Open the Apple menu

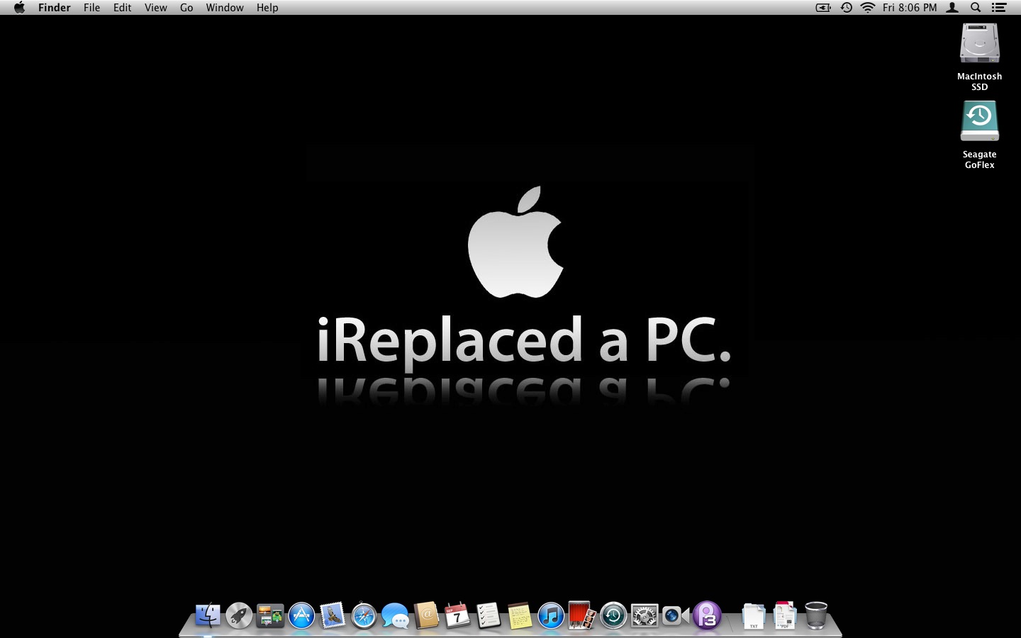(19, 8)
